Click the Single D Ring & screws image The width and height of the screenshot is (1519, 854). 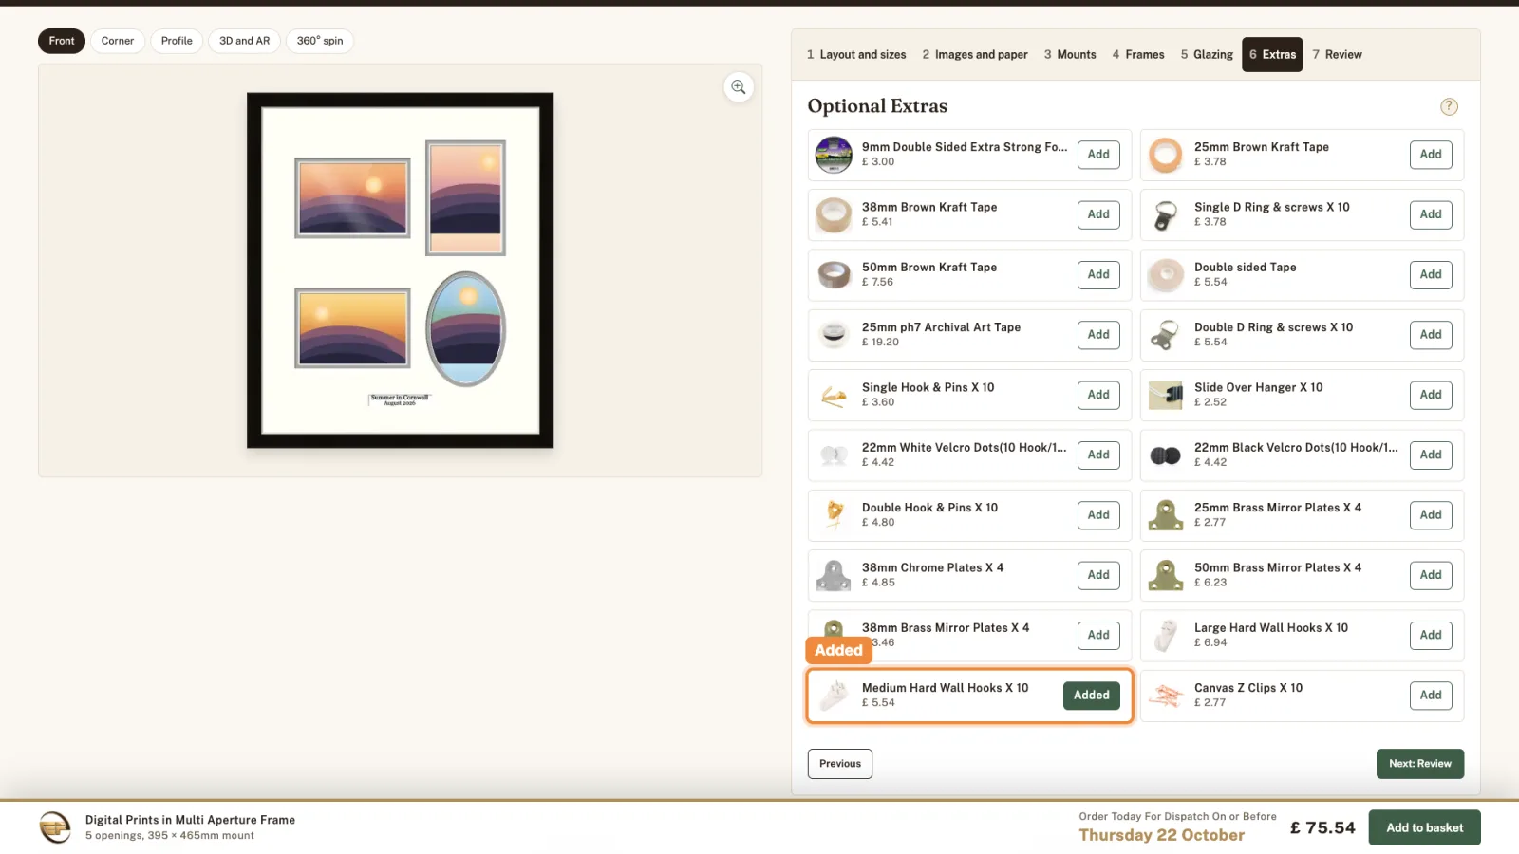(x=1166, y=214)
